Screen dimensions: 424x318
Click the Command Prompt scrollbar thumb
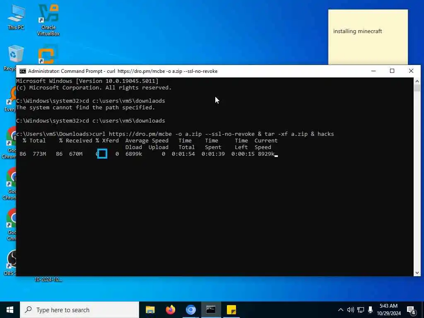click(417, 88)
